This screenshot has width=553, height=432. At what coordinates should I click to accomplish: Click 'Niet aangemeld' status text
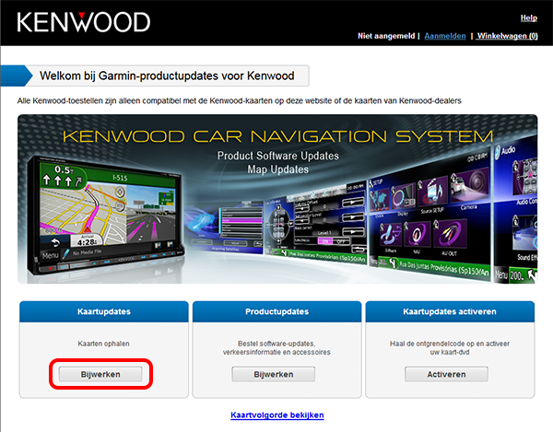coord(386,36)
